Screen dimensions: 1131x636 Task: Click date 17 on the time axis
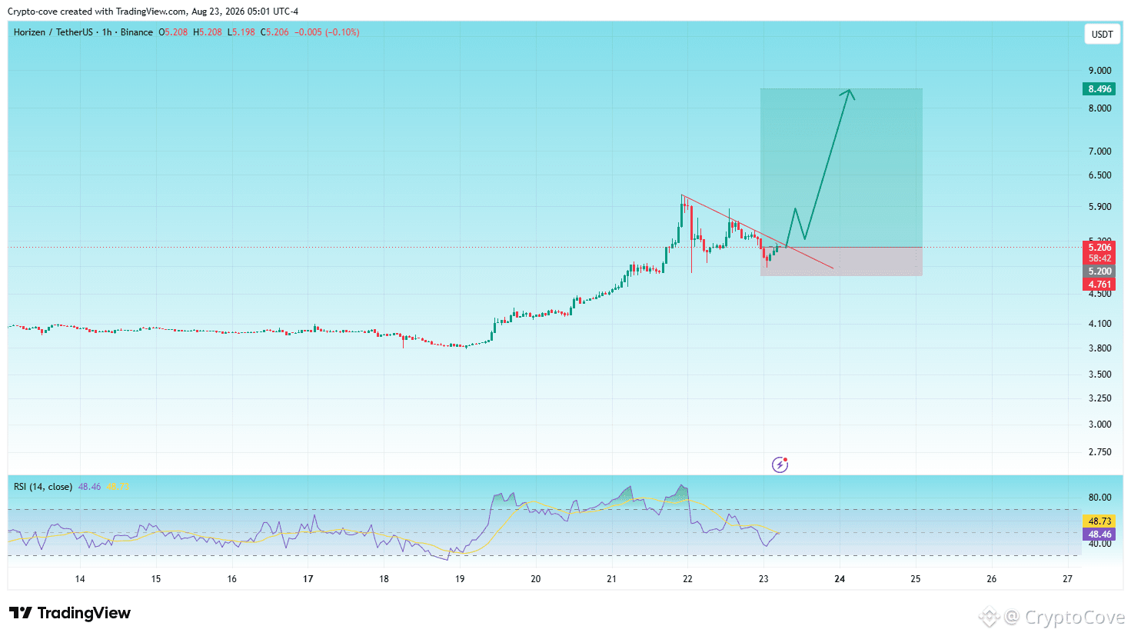(x=308, y=579)
